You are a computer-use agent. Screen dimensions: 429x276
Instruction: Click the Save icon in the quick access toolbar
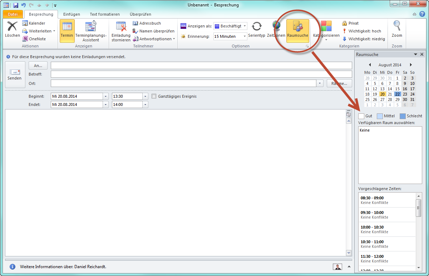tap(16, 5)
